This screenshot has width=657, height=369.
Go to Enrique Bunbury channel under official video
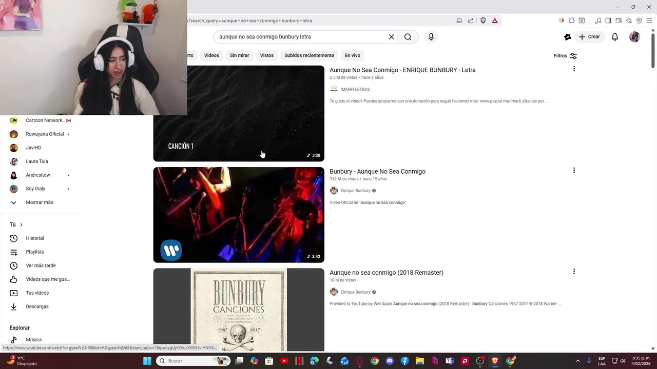355,191
